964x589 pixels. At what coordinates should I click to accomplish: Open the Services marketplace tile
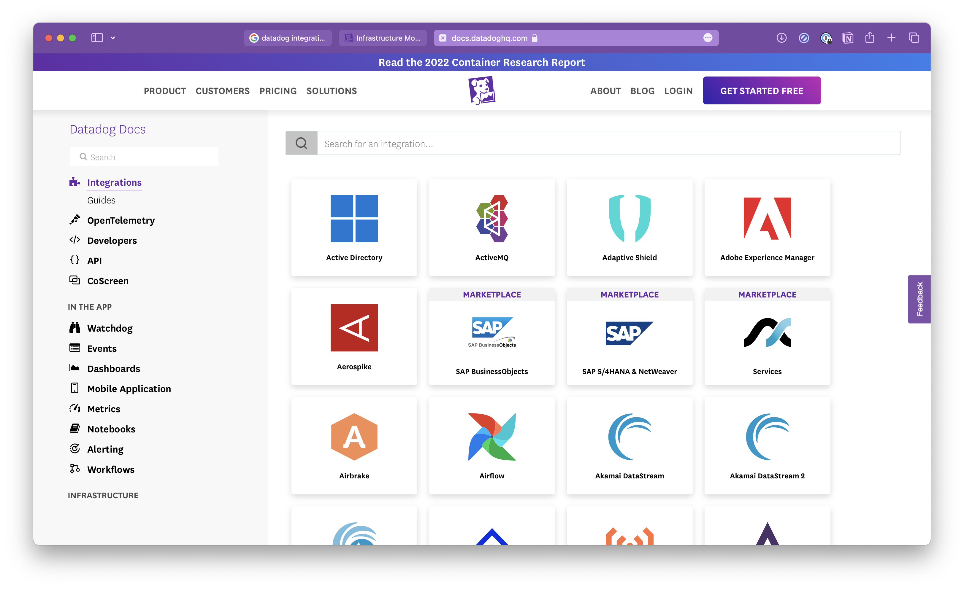[767, 337]
